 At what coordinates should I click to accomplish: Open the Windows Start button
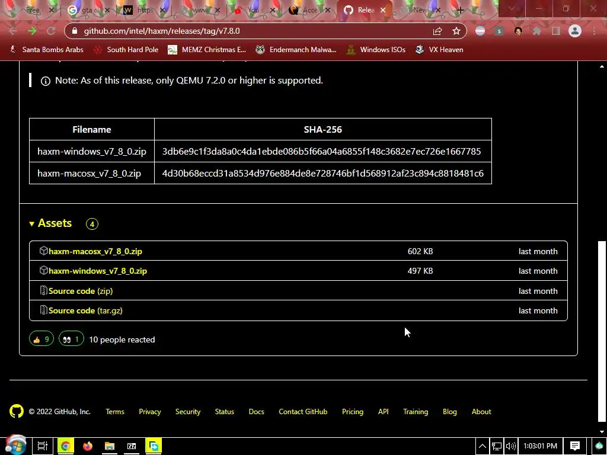click(x=15, y=446)
